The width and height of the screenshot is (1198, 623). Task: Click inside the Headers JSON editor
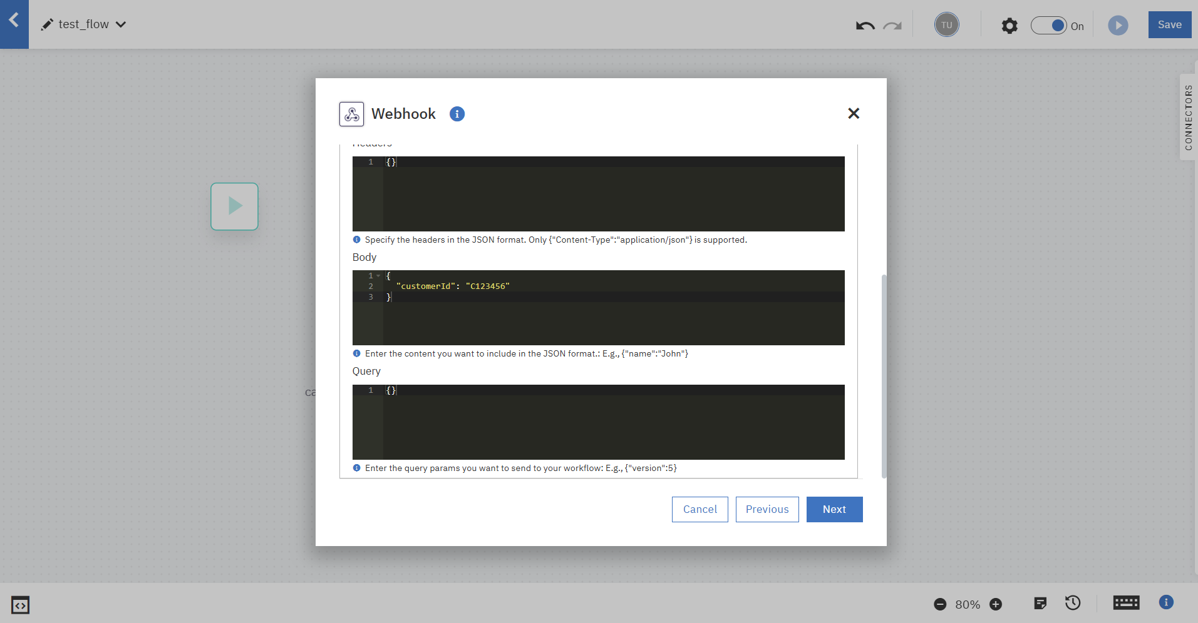click(598, 194)
